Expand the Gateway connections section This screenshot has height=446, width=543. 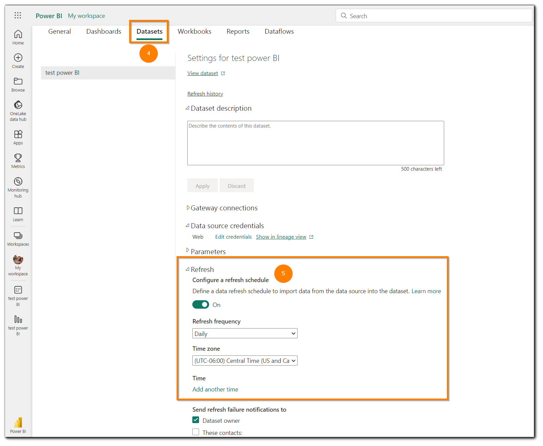(188, 208)
